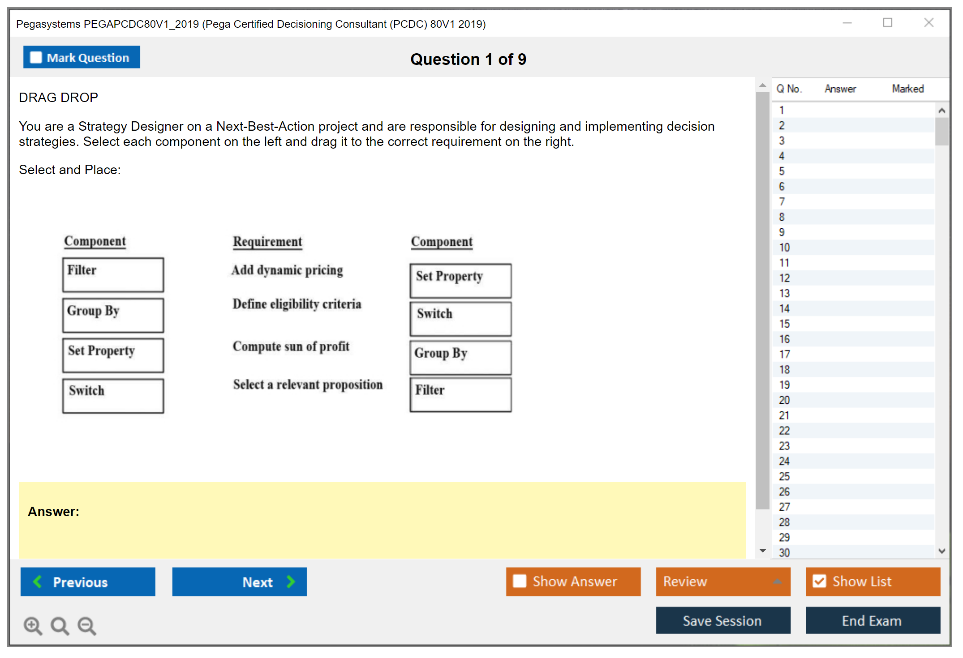Click question list scroll-down arrow
Image resolution: width=963 pixels, height=658 pixels.
point(942,551)
